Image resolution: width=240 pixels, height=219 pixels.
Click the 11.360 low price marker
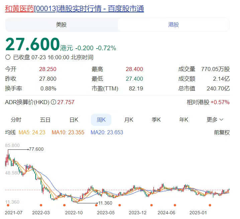104,203
